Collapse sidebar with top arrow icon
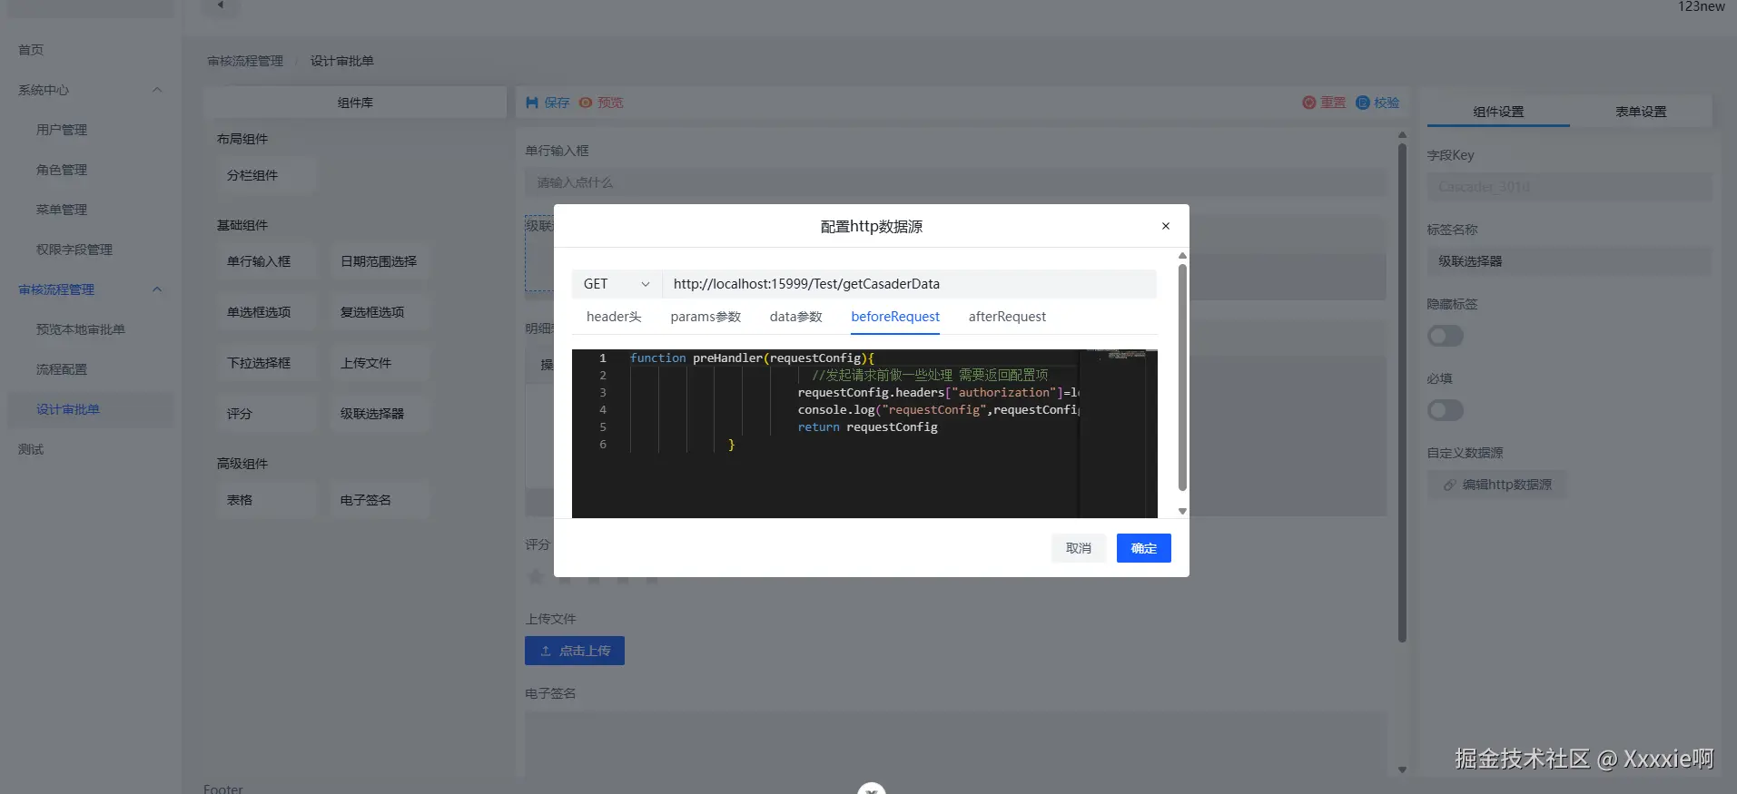The image size is (1737, 794). pos(220,5)
